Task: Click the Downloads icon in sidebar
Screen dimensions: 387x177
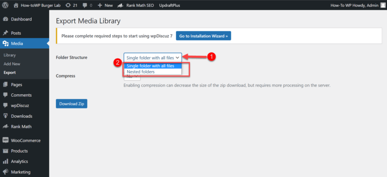Action: pos(5,116)
